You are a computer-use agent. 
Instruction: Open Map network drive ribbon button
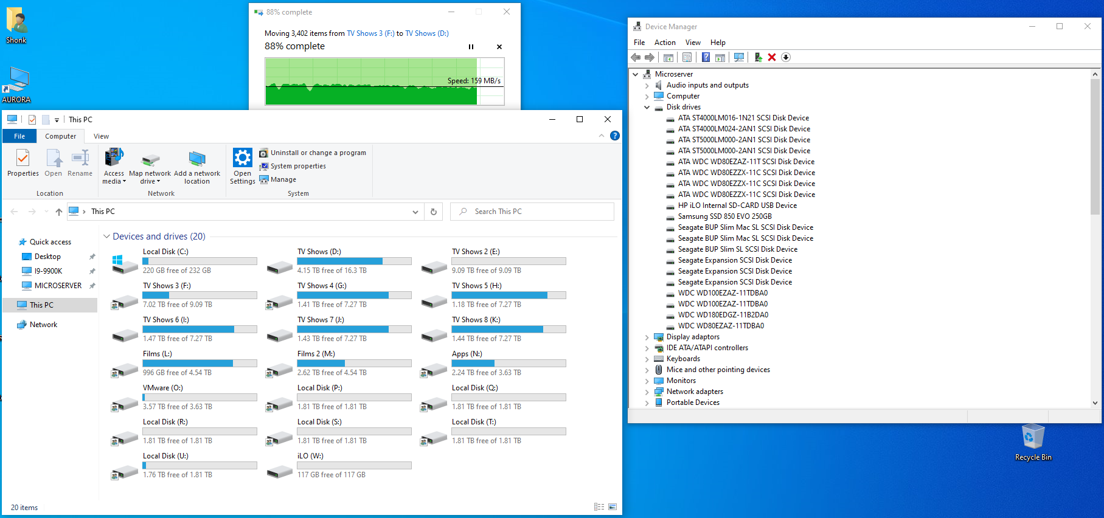point(150,166)
